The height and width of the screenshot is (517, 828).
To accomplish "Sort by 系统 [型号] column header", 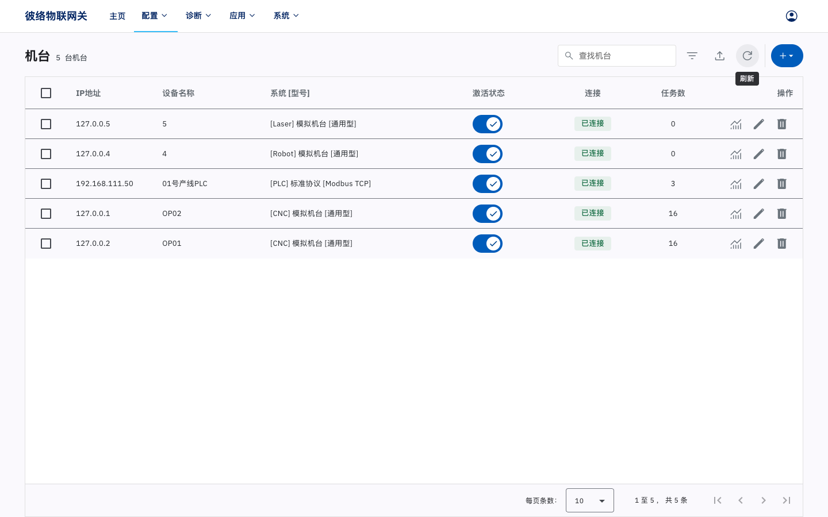I will [x=290, y=93].
